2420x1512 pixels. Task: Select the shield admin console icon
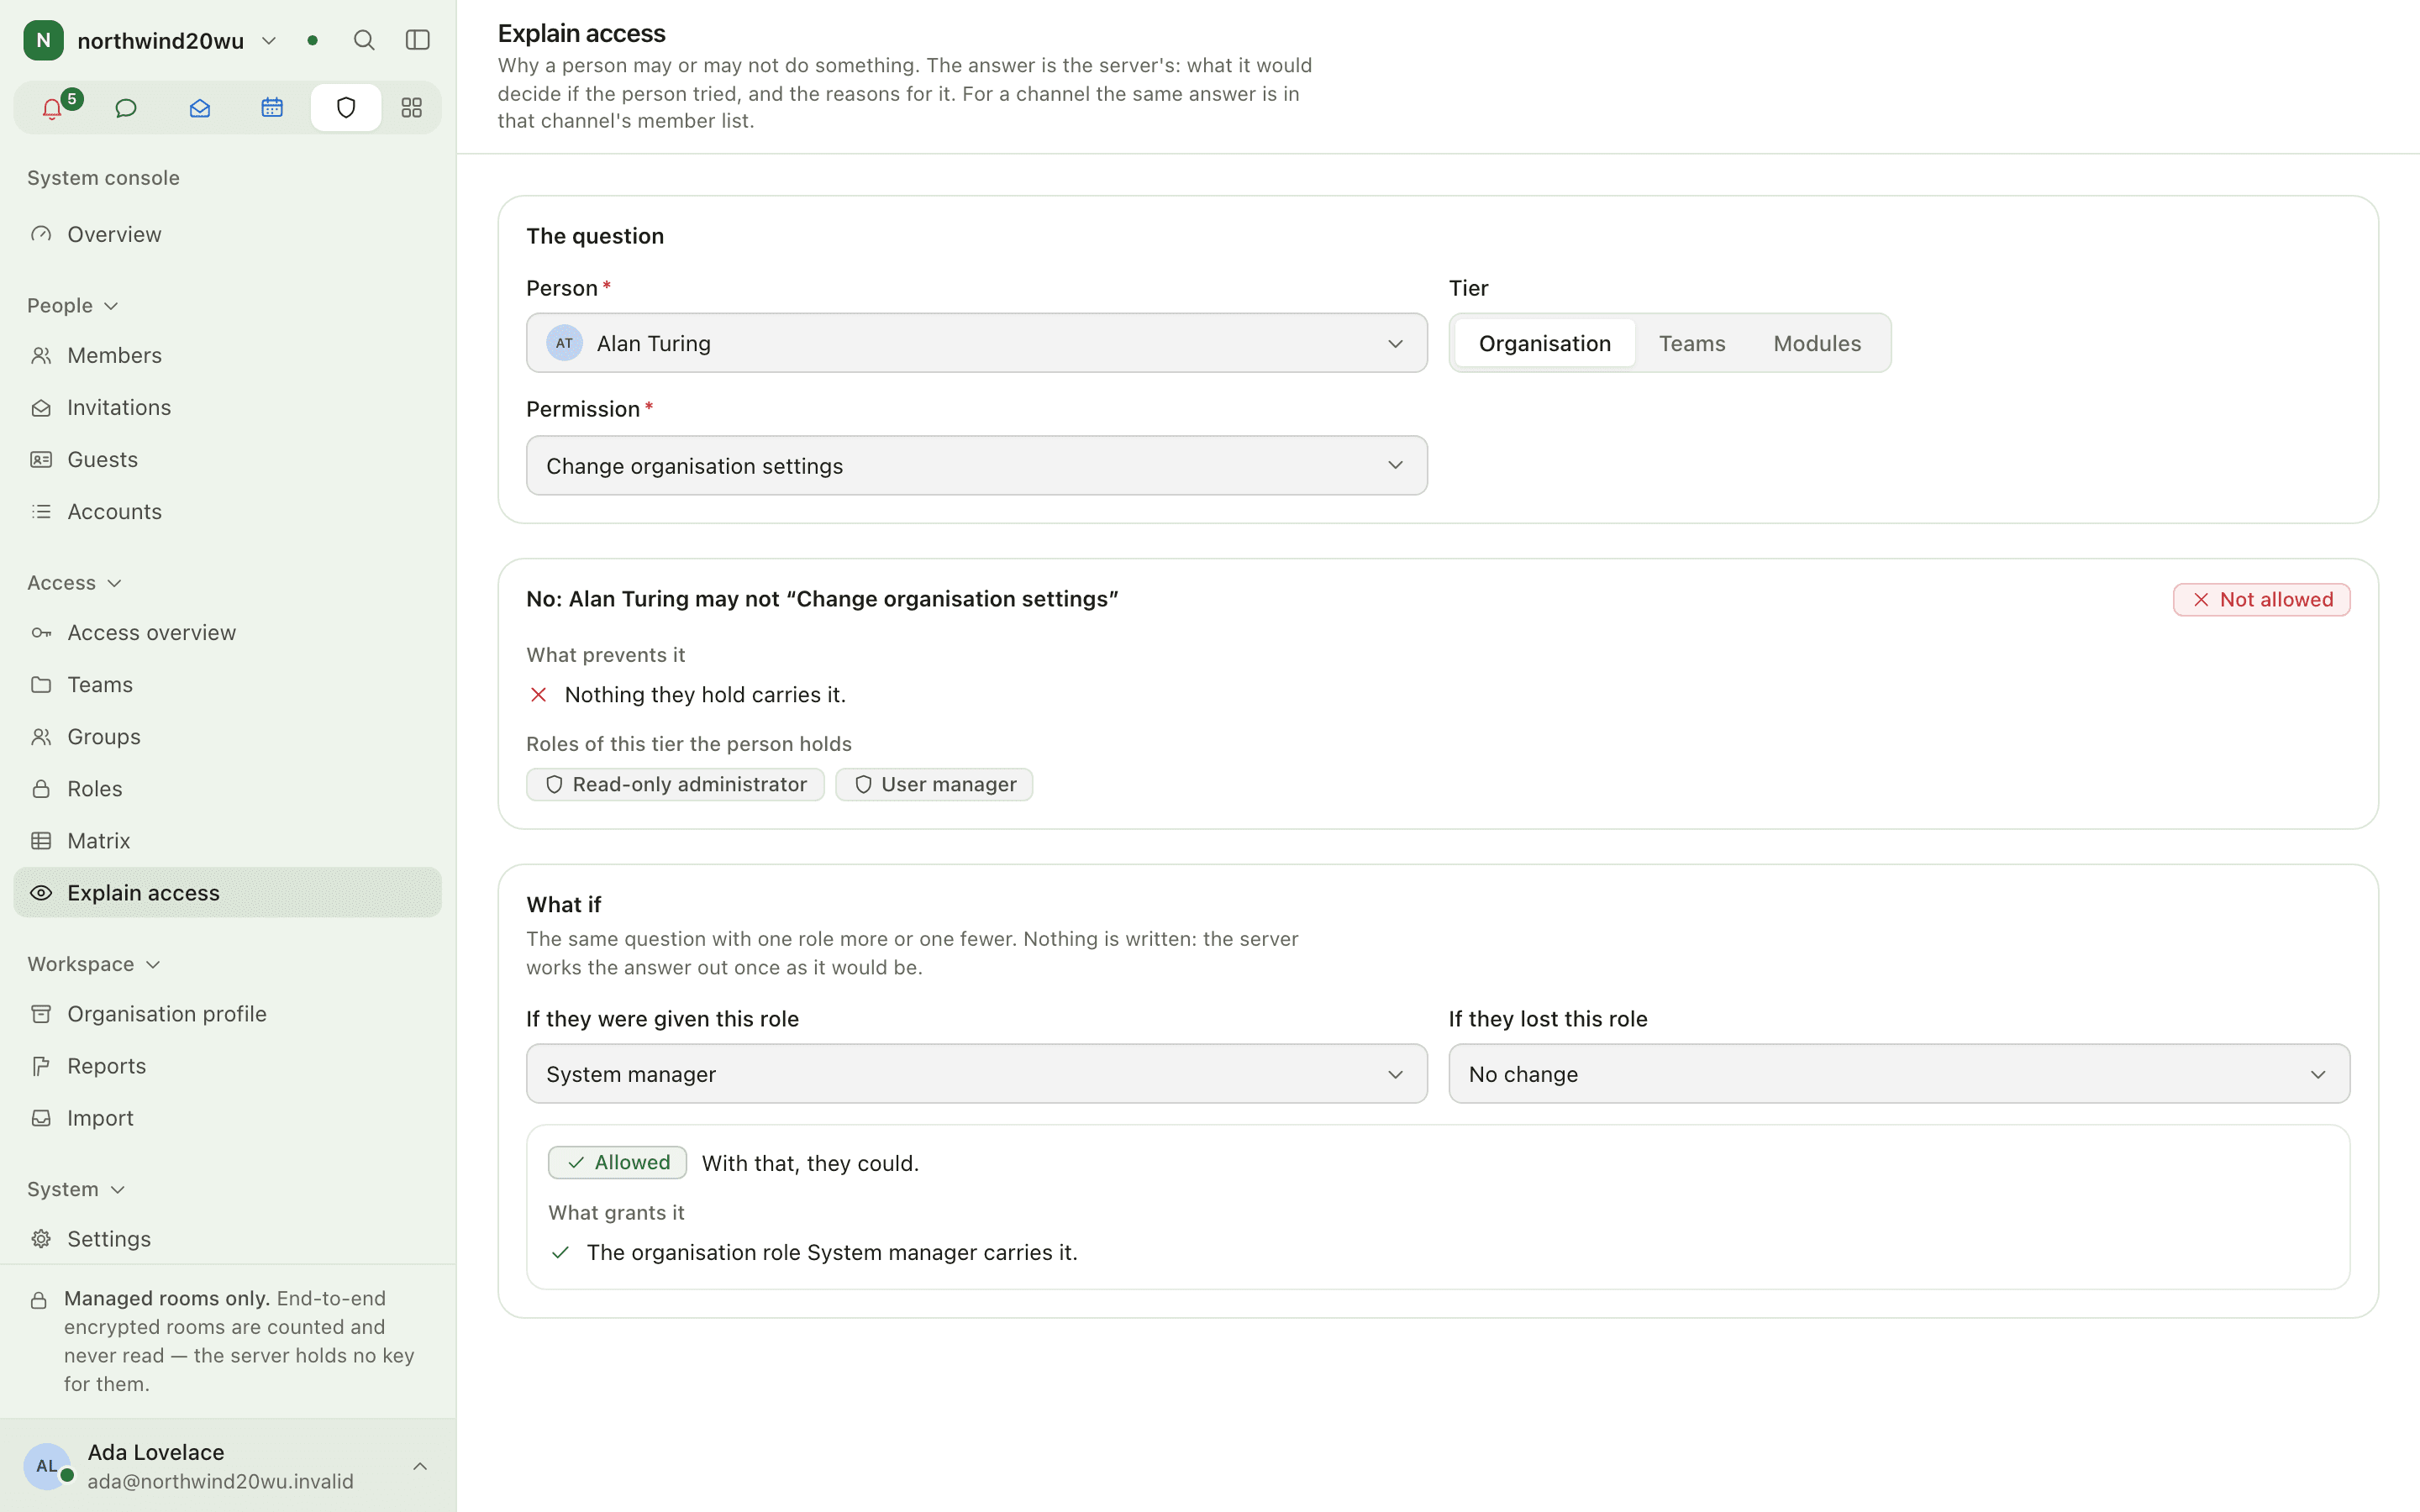pyautogui.click(x=346, y=107)
